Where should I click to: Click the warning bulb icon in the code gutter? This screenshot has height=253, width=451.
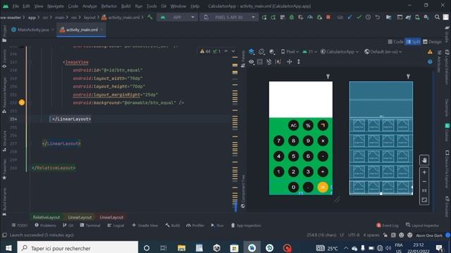point(22,103)
